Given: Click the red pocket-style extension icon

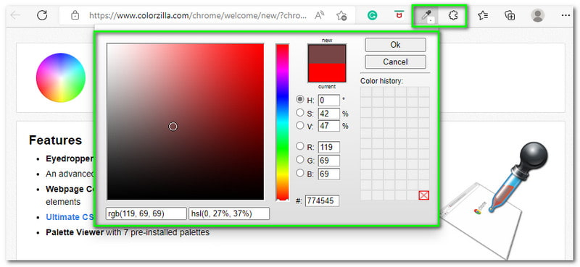Looking at the screenshot, I should 399,15.
